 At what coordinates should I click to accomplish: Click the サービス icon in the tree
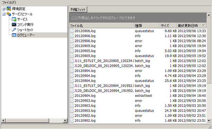[14, 19]
